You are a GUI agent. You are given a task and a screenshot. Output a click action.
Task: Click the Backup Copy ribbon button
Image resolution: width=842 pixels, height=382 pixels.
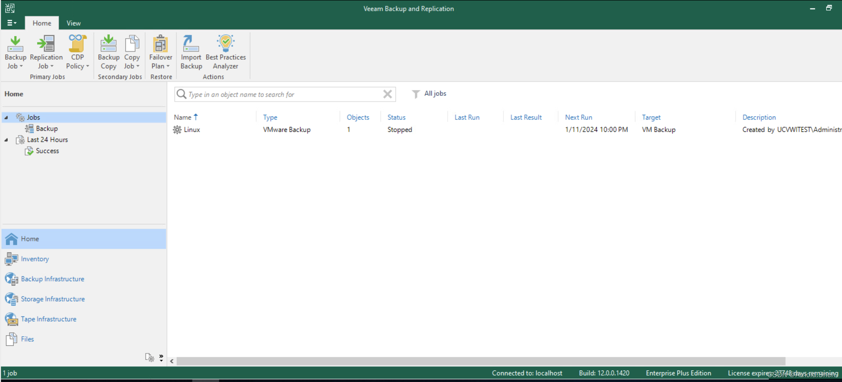point(108,52)
